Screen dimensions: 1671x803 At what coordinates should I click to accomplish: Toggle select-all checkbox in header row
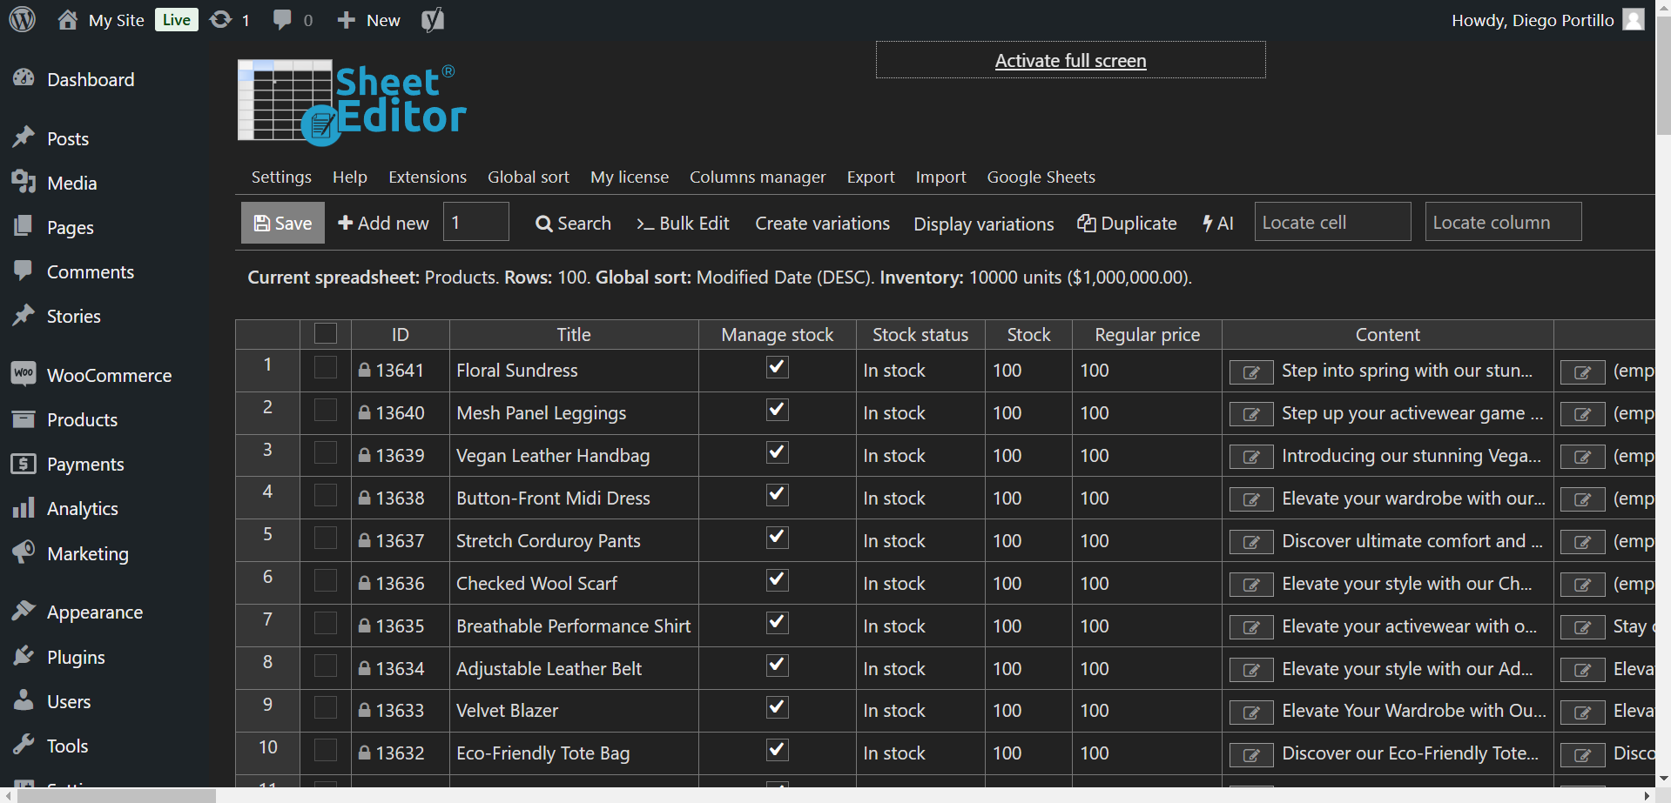[x=326, y=334]
